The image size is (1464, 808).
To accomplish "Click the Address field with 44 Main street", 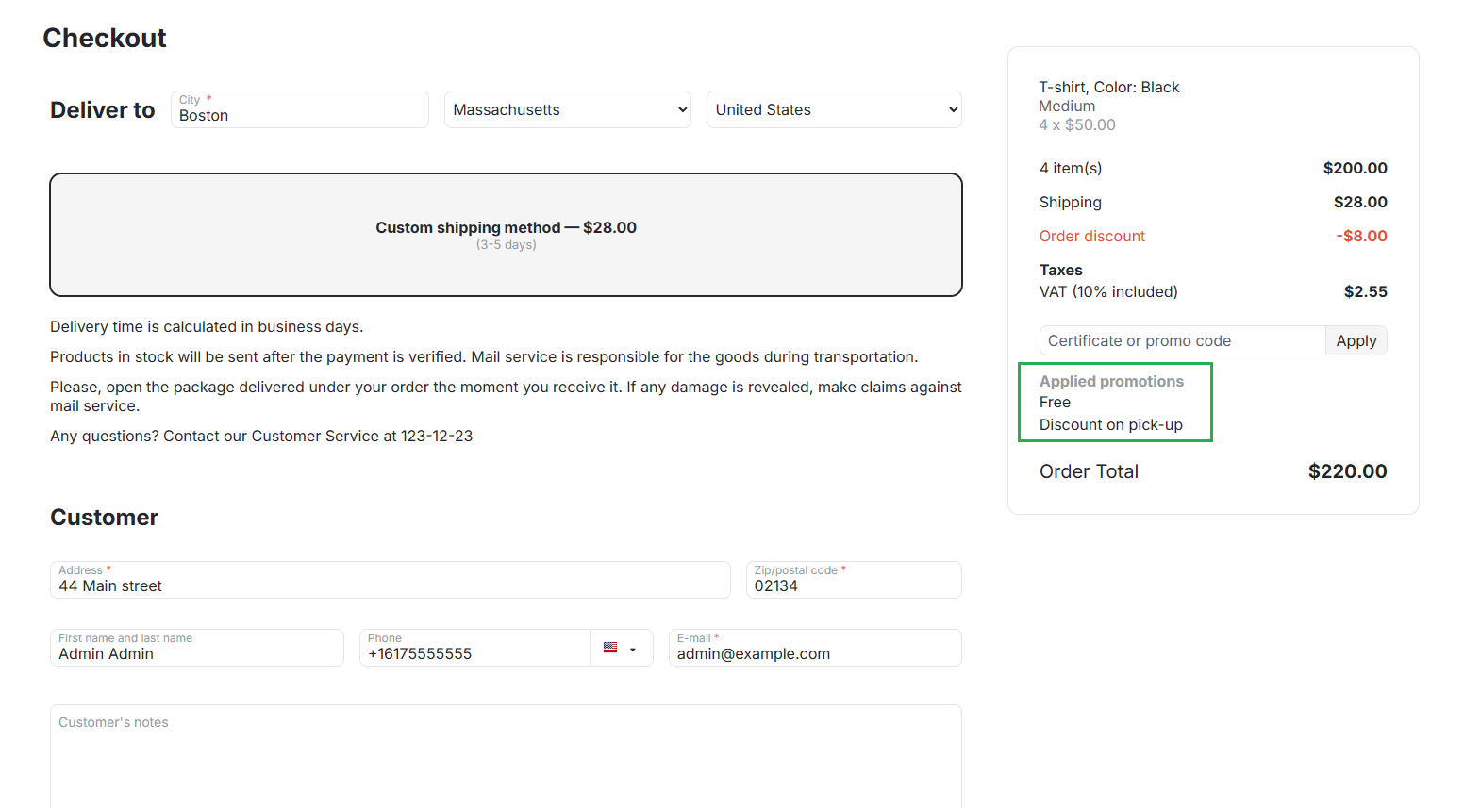I will tap(390, 580).
